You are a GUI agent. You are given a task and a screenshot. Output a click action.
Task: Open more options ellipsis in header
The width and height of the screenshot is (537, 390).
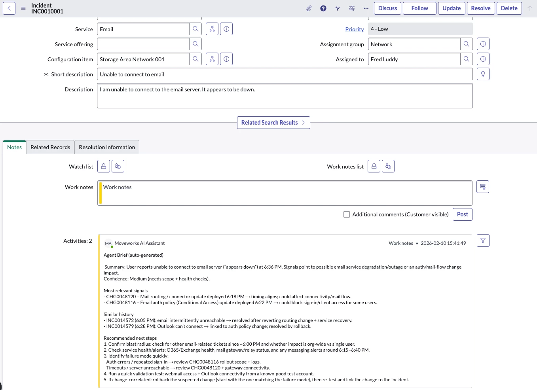[x=366, y=8]
